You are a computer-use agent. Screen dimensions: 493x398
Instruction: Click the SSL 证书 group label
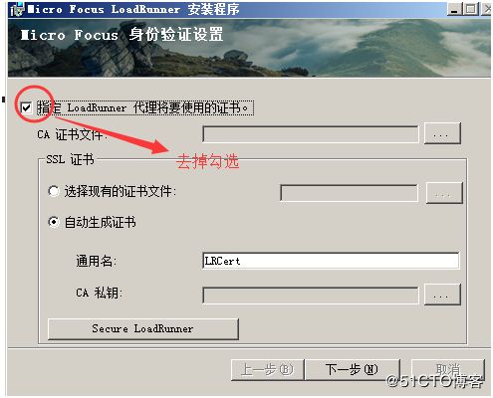pos(70,159)
